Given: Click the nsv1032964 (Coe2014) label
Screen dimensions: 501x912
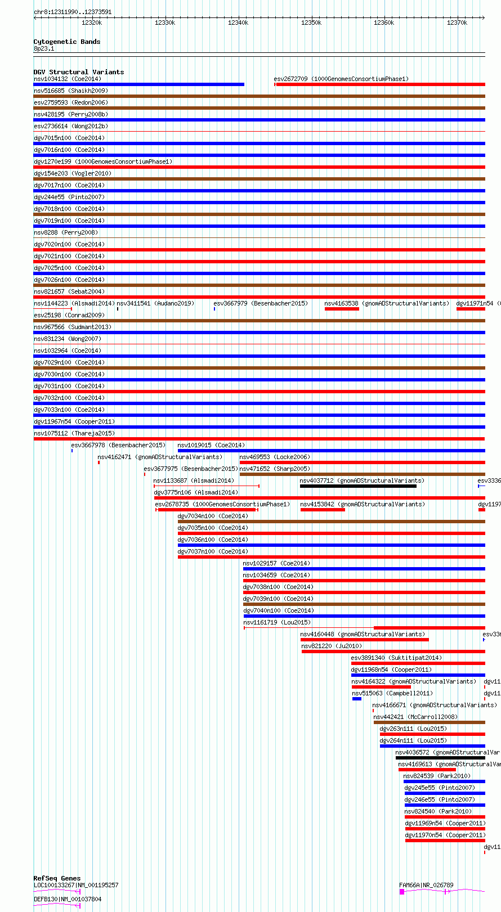Looking at the screenshot, I should [x=68, y=351].
